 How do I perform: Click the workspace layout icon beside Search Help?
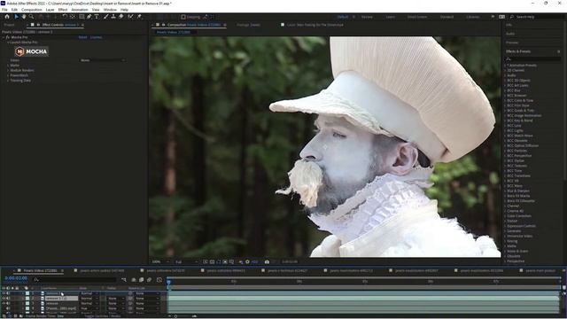[502, 17]
